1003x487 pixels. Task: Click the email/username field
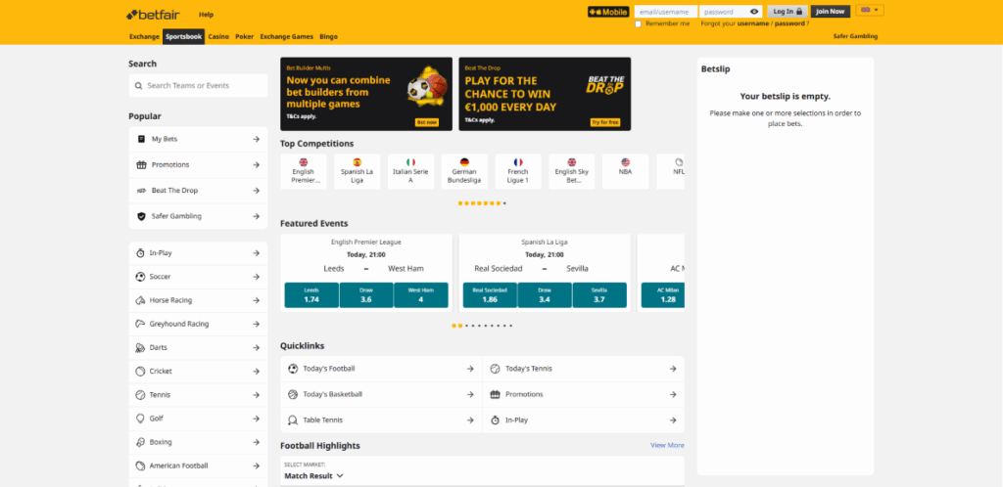point(665,12)
